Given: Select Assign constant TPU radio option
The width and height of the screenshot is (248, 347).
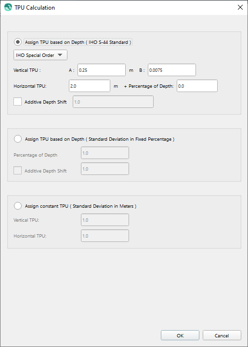Looking at the screenshot, I should click(18, 206).
